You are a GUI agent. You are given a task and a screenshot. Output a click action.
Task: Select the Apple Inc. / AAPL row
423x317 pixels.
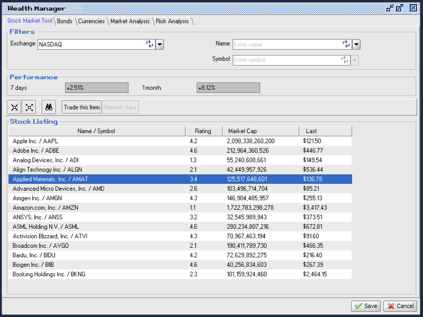pos(180,141)
